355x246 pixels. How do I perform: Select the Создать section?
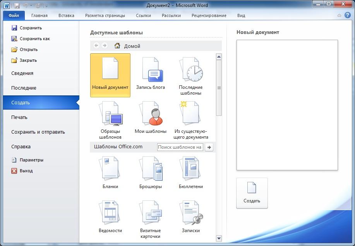pyautogui.click(x=41, y=103)
